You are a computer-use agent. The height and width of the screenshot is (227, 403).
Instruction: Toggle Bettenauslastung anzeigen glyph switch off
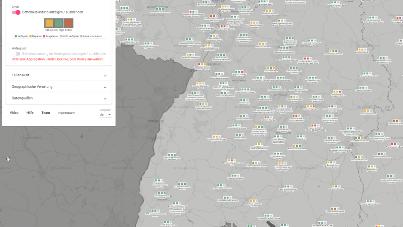16,12
